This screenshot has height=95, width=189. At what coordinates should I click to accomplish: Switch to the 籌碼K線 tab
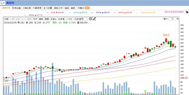pyautogui.click(x=6, y=8)
